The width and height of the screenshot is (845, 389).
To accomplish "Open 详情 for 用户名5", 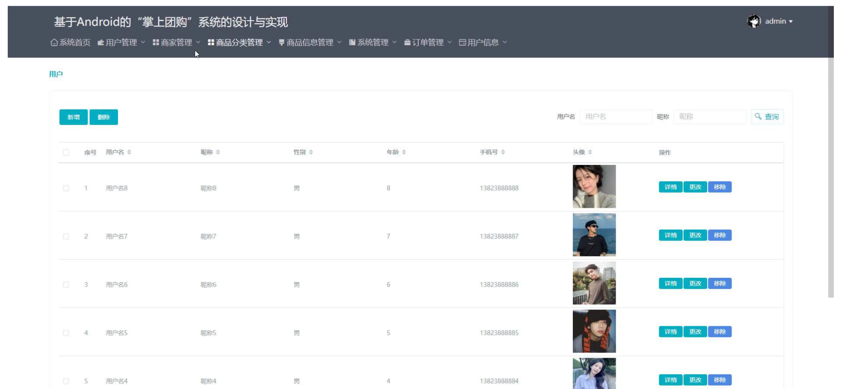I will tap(671, 332).
